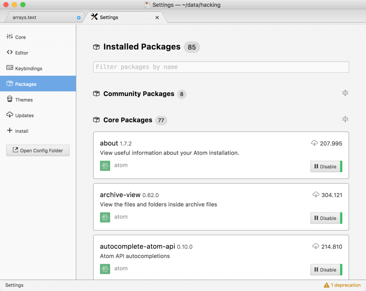Click the deprecation warning triangle in status bar
This screenshot has height=291, width=366.
tap(326, 285)
